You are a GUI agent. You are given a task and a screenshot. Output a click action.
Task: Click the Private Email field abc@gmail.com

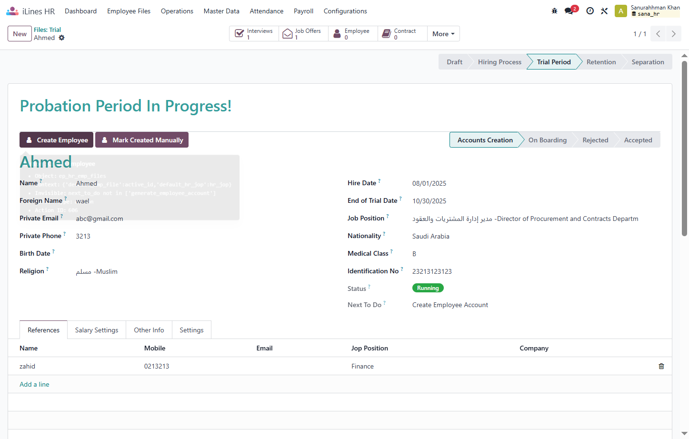pyautogui.click(x=100, y=219)
